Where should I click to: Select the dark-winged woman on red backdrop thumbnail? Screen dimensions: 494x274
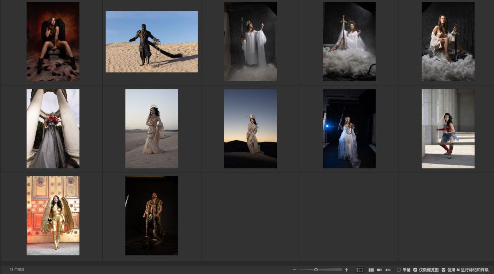coord(53,42)
